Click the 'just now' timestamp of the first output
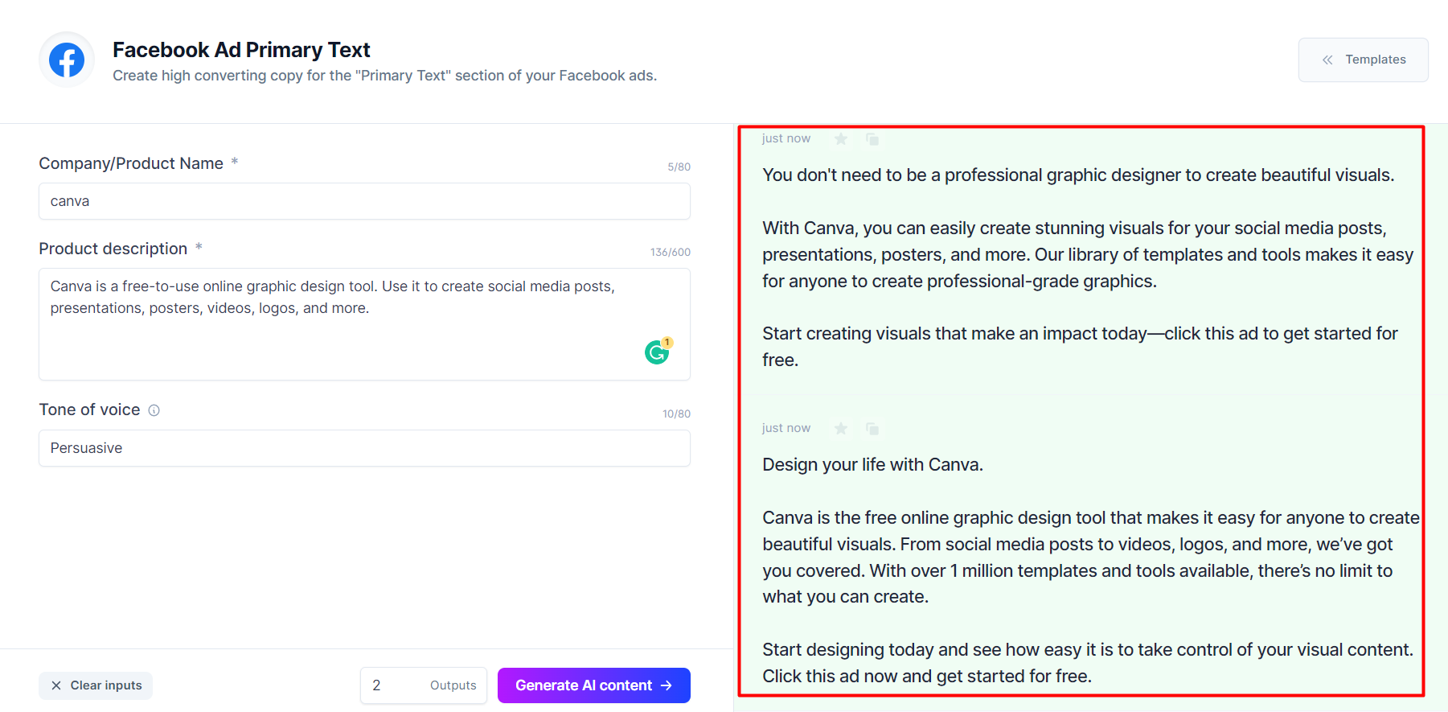 pyautogui.click(x=786, y=138)
